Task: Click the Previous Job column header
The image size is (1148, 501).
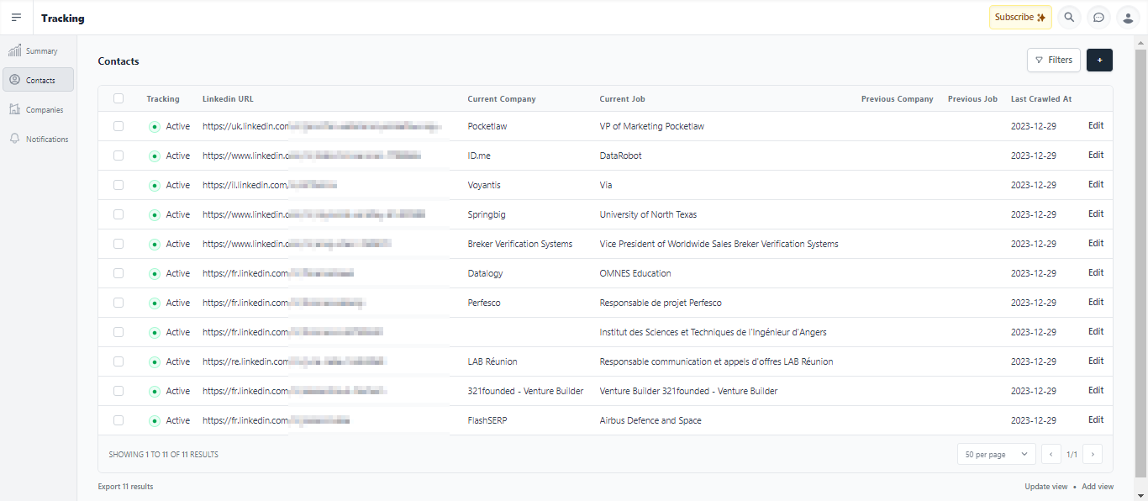Action: [972, 99]
